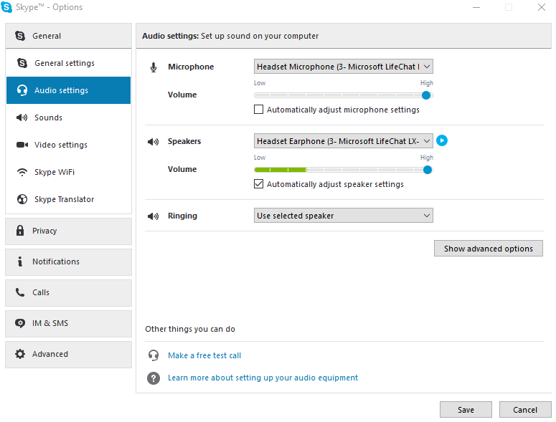Expand the Privacy section

click(68, 231)
